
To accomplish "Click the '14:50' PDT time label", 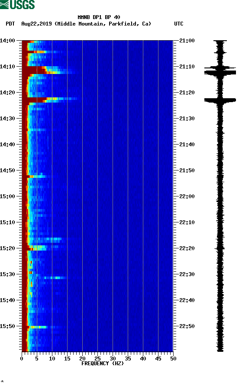I will click(7, 170).
